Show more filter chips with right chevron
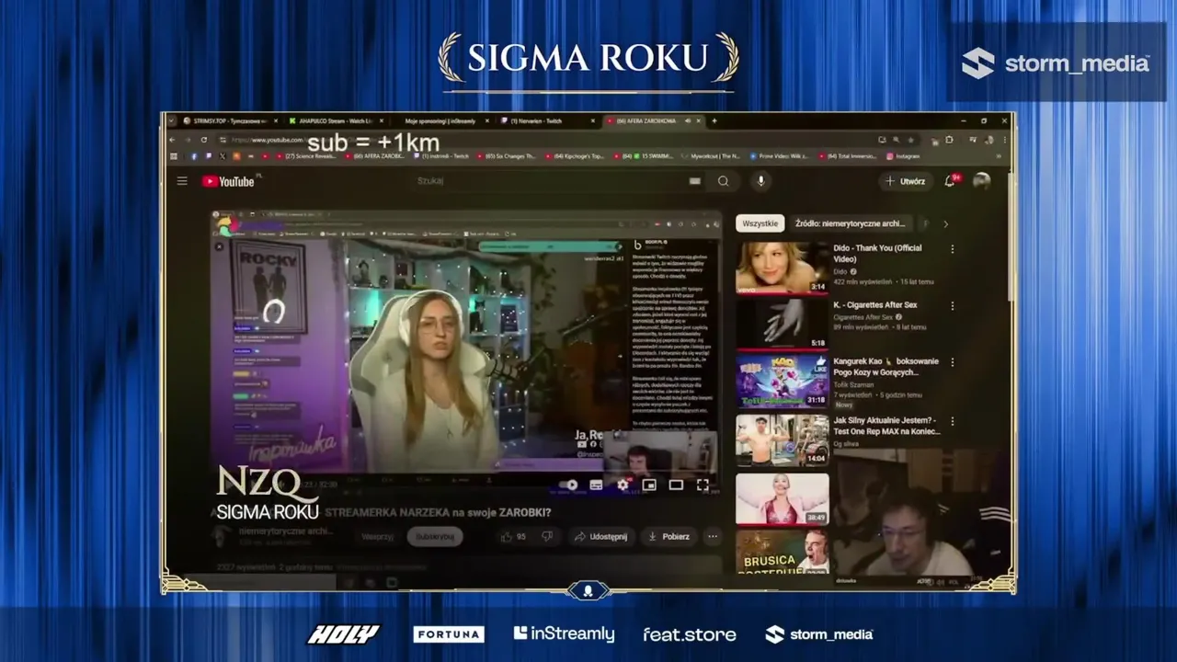 click(x=945, y=223)
